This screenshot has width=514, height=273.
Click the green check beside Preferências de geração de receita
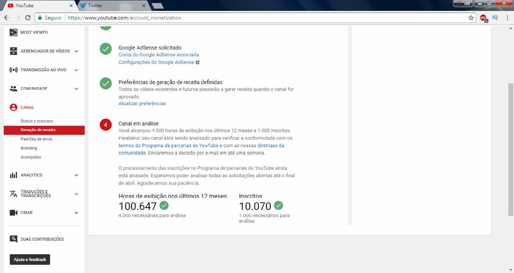(106, 83)
